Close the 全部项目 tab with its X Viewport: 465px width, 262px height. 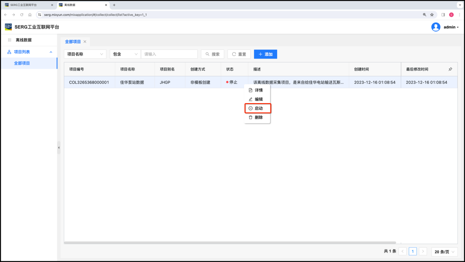(x=85, y=42)
